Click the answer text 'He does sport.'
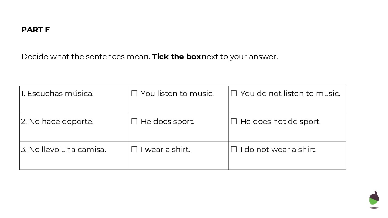The height and width of the screenshot is (218, 388). 167,122
